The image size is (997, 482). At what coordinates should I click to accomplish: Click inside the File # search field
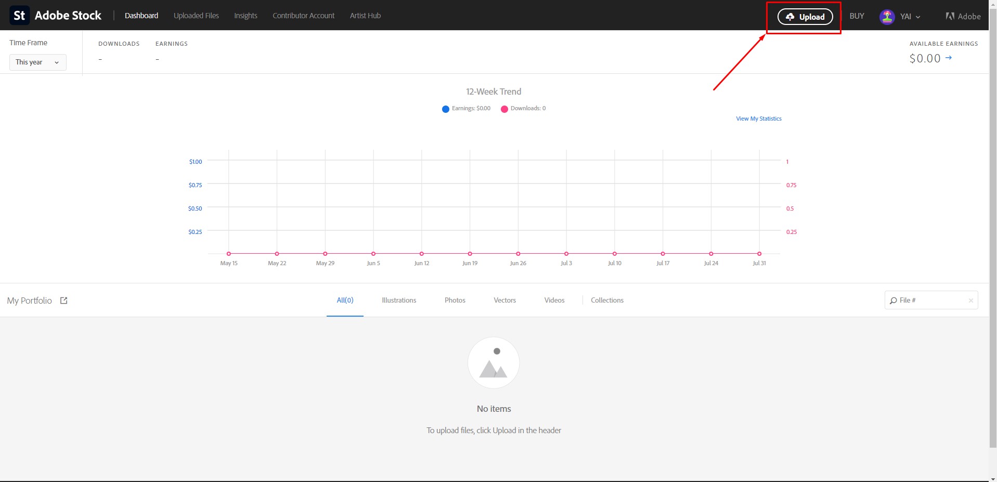(931, 300)
